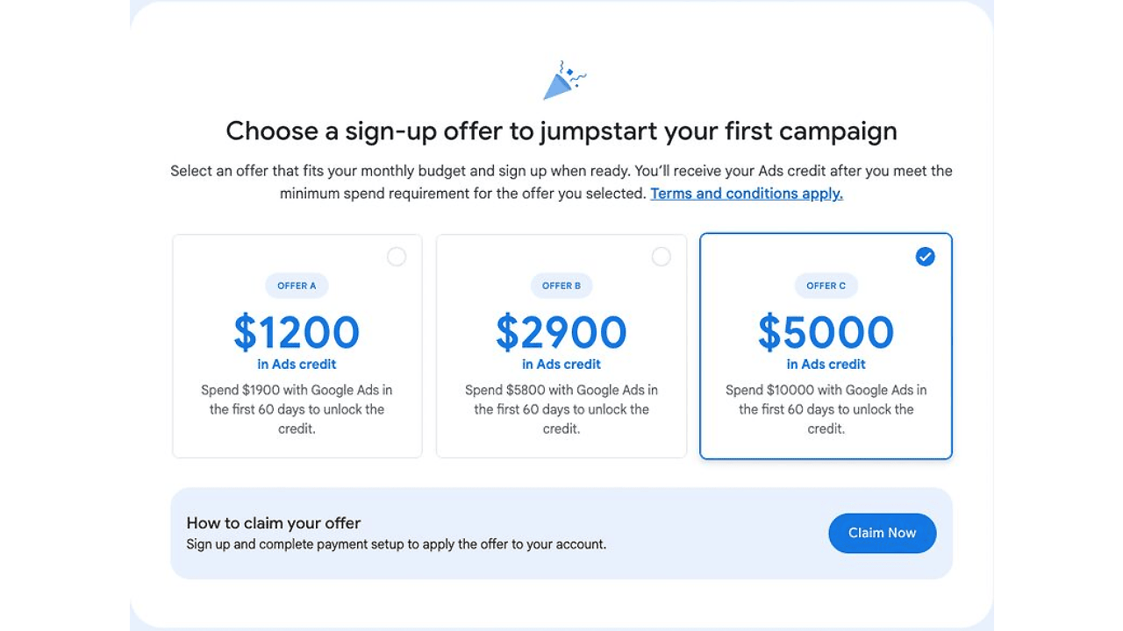Open the Terms and conditions link
The width and height of the screenshot is (1123, 631).
click(746, 193)
